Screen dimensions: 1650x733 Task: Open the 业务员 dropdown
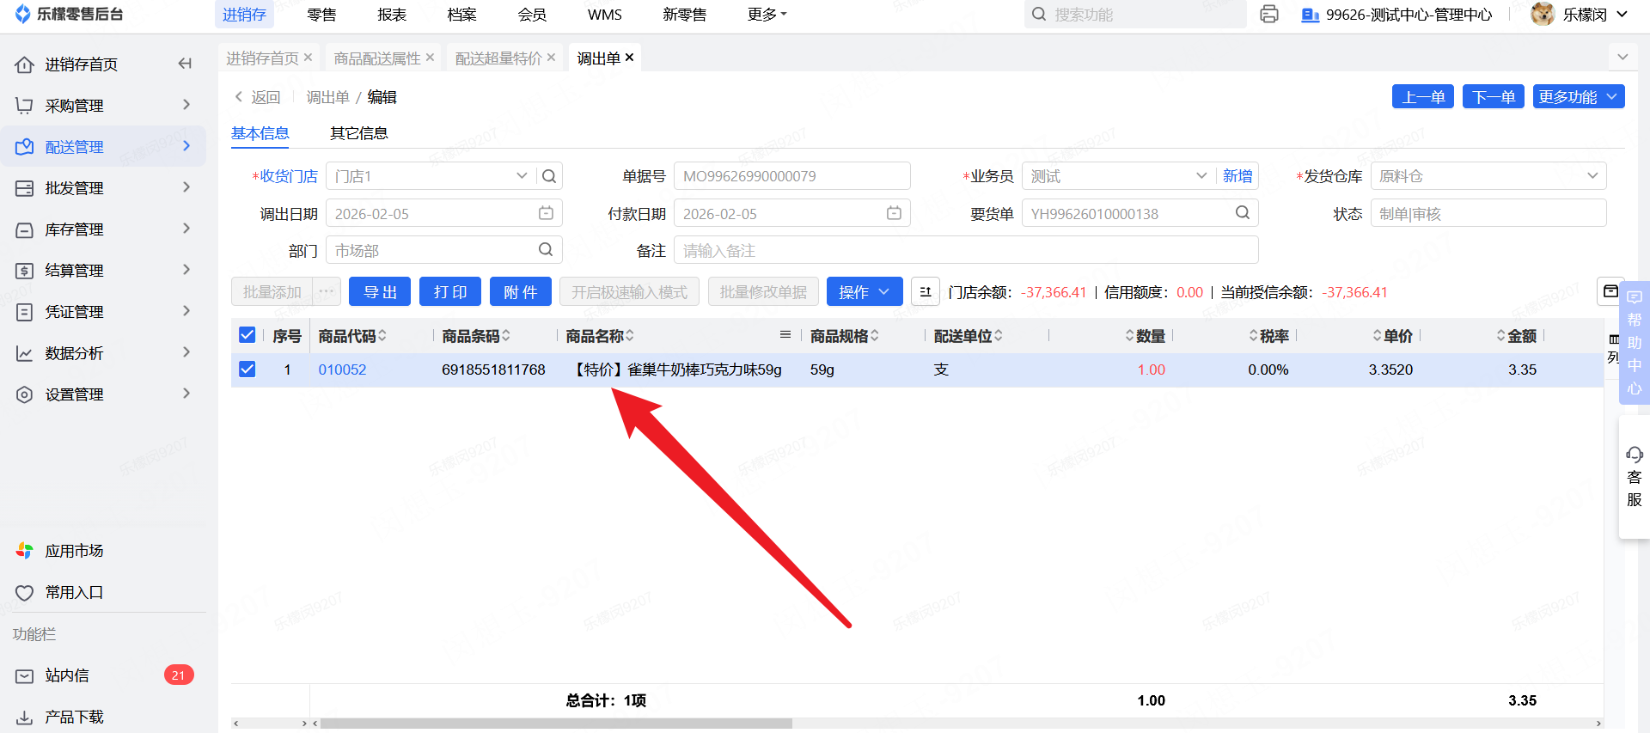[x=1201, y=176]
